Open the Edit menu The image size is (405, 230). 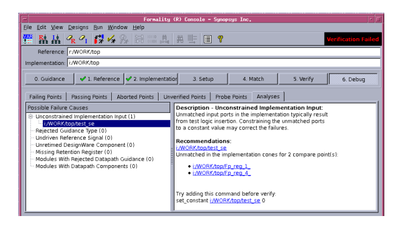(x=41, y=27)
